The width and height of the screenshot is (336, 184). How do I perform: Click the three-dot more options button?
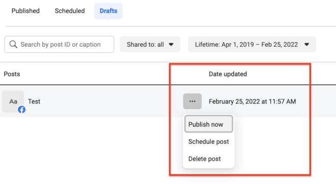pyautogui.click(x=192, y=101)
